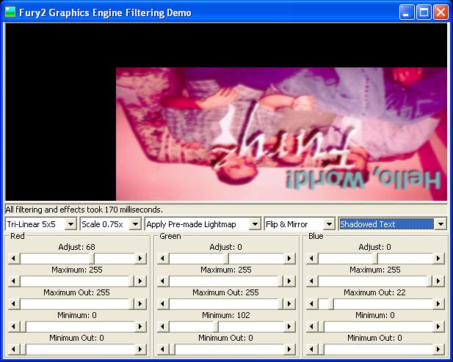Open the Apply Pre-made Lightmap dropdown
The width and height of the screenshot is (453, 362).
point(255,224)
